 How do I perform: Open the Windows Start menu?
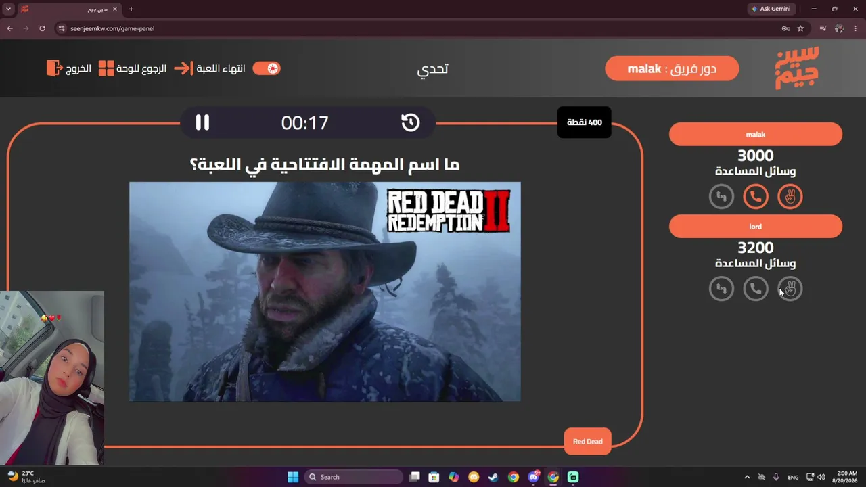293,477
